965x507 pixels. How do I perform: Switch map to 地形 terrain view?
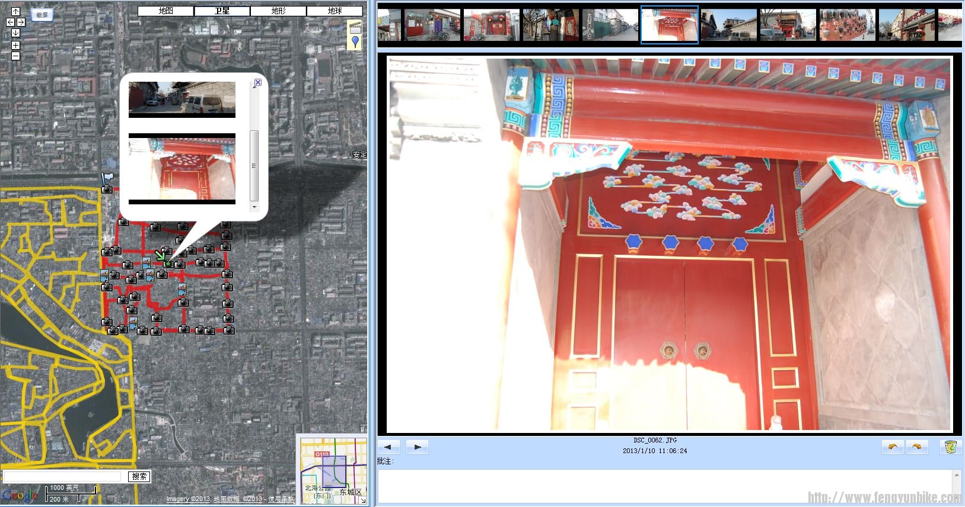point(278,11)
